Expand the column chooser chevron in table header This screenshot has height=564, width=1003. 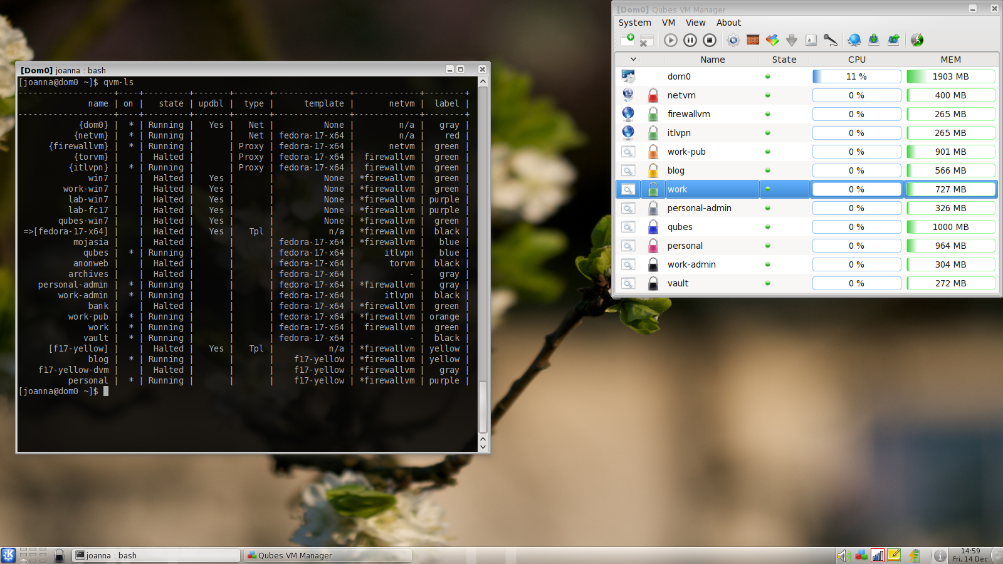click(633, 60)
